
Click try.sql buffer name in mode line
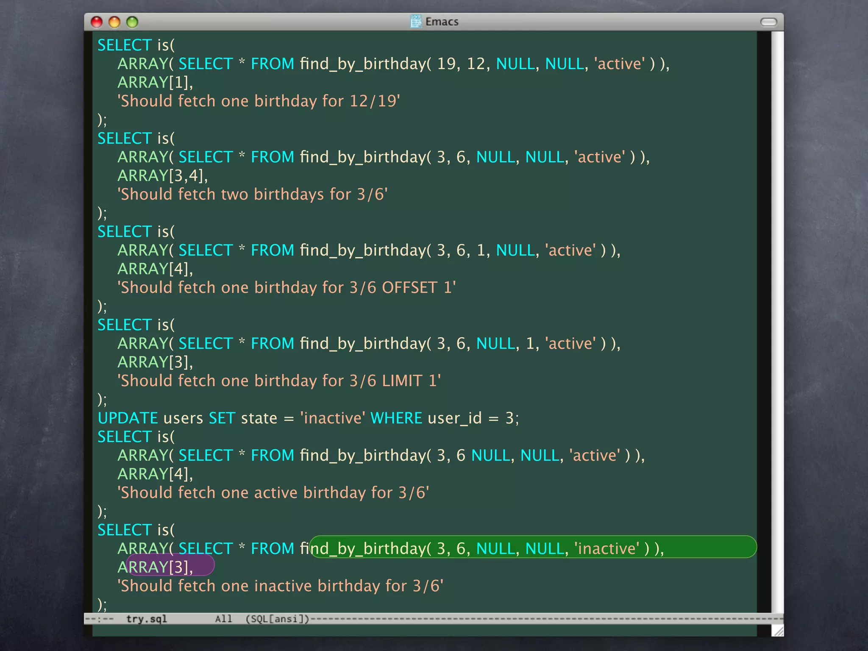click(147, 619)
